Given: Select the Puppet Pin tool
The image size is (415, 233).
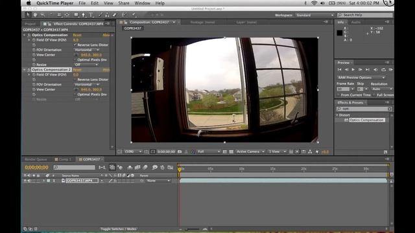Looking at the screenshot, I should (x=134, y=15).
